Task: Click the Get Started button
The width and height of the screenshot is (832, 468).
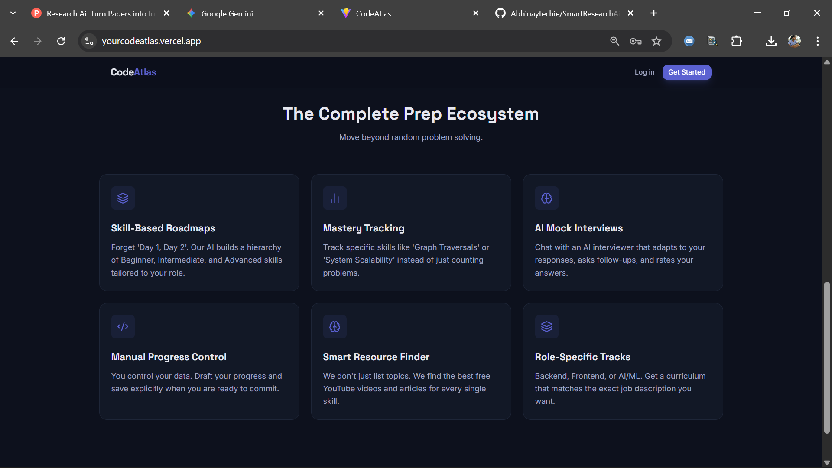Action: coord(687,72)
